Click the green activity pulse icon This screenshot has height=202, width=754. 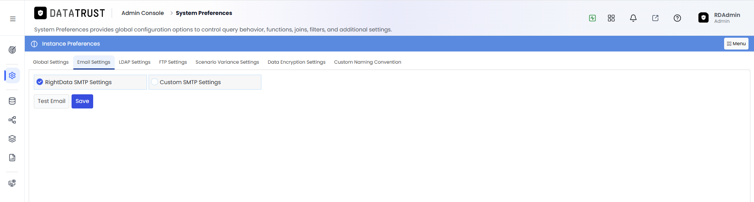(x=592, y=18)
